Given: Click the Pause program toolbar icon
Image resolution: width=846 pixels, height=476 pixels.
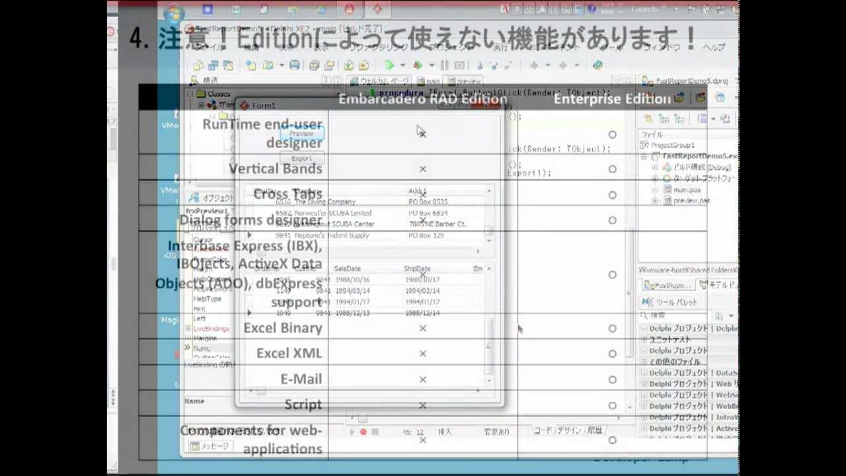Looking at the screenshot, I should pyautogui.click(x=444, y=65).
